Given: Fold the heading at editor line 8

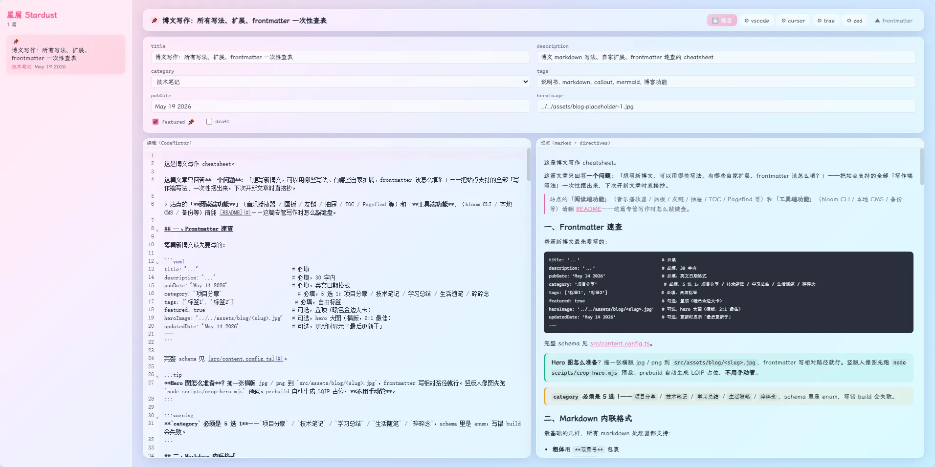Looking at the screenshot, I should 157,230.
